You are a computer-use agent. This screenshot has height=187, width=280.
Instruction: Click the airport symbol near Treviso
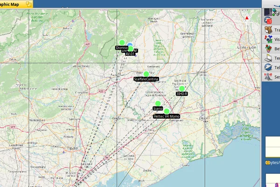(64, 152)
